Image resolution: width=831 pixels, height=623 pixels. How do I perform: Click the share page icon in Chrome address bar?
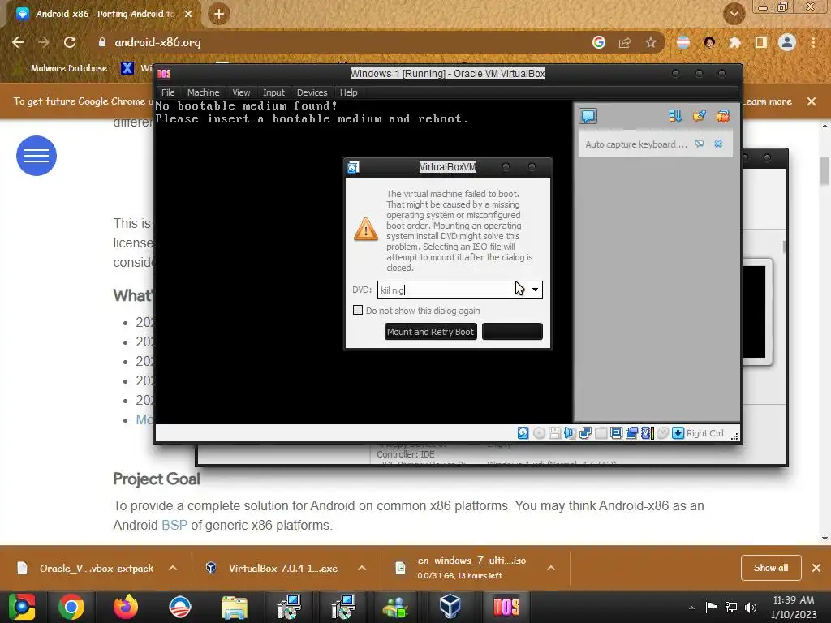point(625,42)
